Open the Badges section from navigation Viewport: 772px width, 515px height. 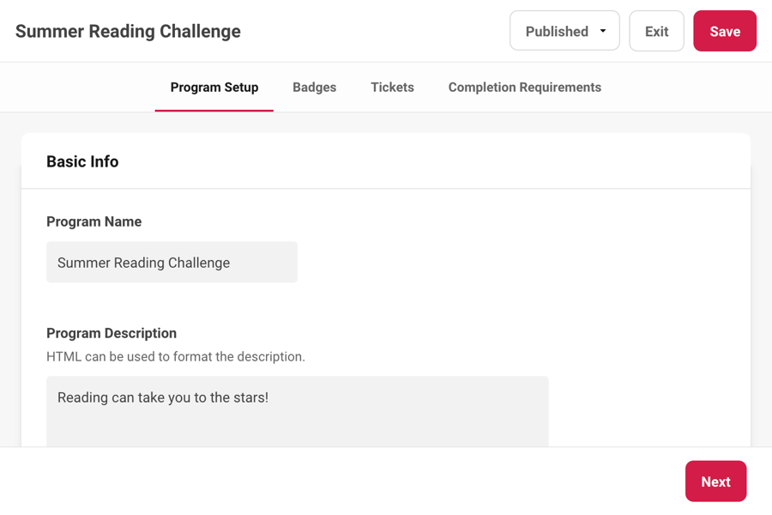[314, 87]
